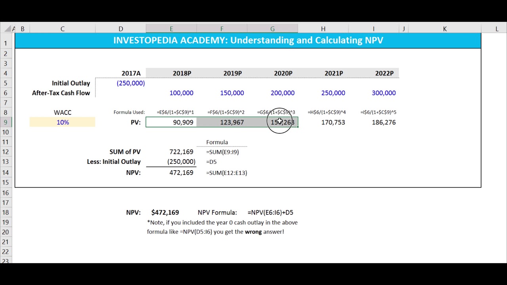
Task: Select column E header
Action: click(x=171, y=29)
